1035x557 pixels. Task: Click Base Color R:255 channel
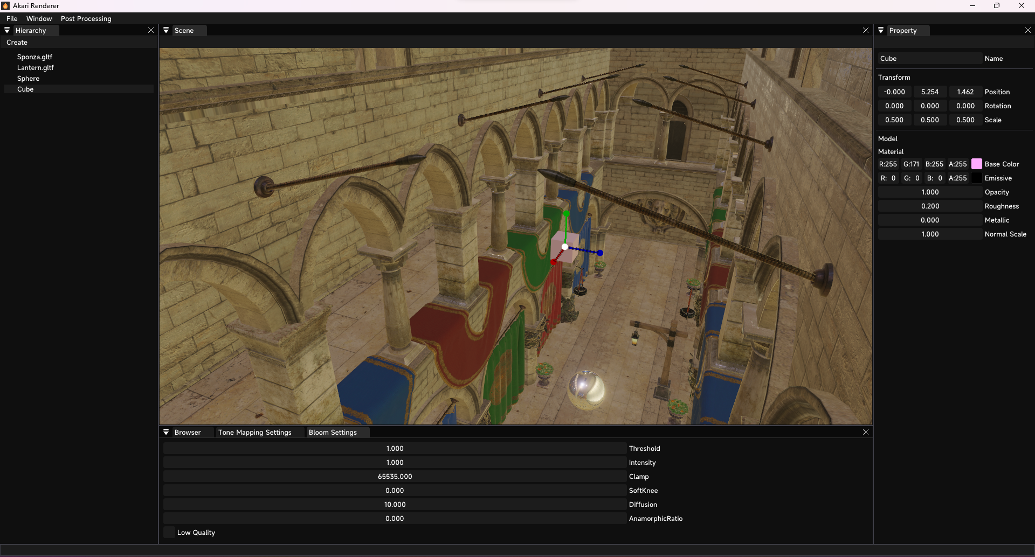[x=888, y=164]
